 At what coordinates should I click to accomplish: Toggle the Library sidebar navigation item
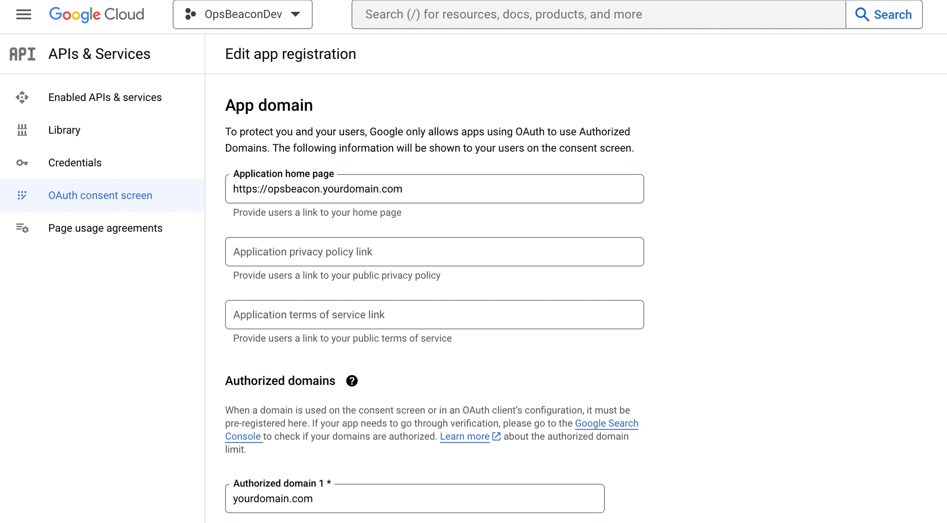click(x=65, y=130)
